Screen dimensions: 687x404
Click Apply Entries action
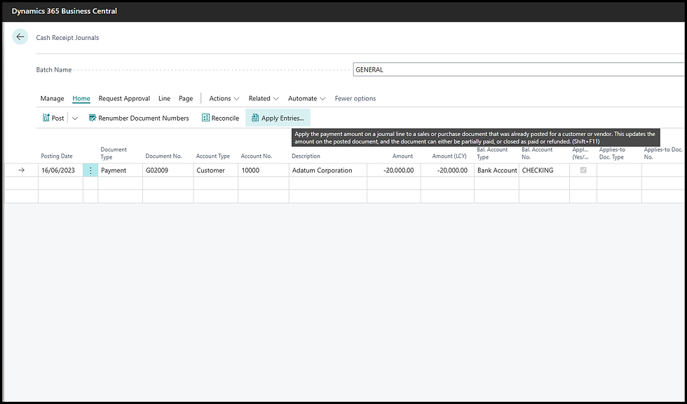pyautogui.click(x=278, y=119)
